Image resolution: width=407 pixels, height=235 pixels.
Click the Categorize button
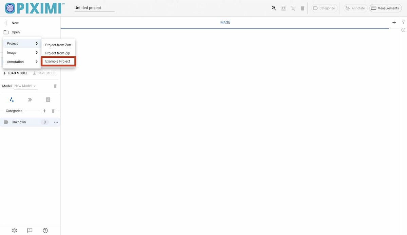tap(324, 8)
